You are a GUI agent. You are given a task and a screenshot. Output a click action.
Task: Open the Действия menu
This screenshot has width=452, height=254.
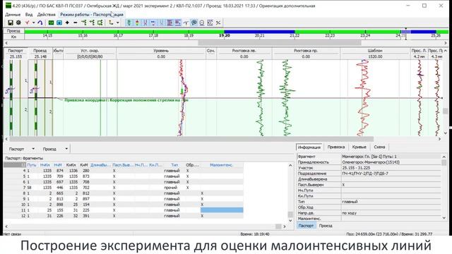(x=46, y=14)
